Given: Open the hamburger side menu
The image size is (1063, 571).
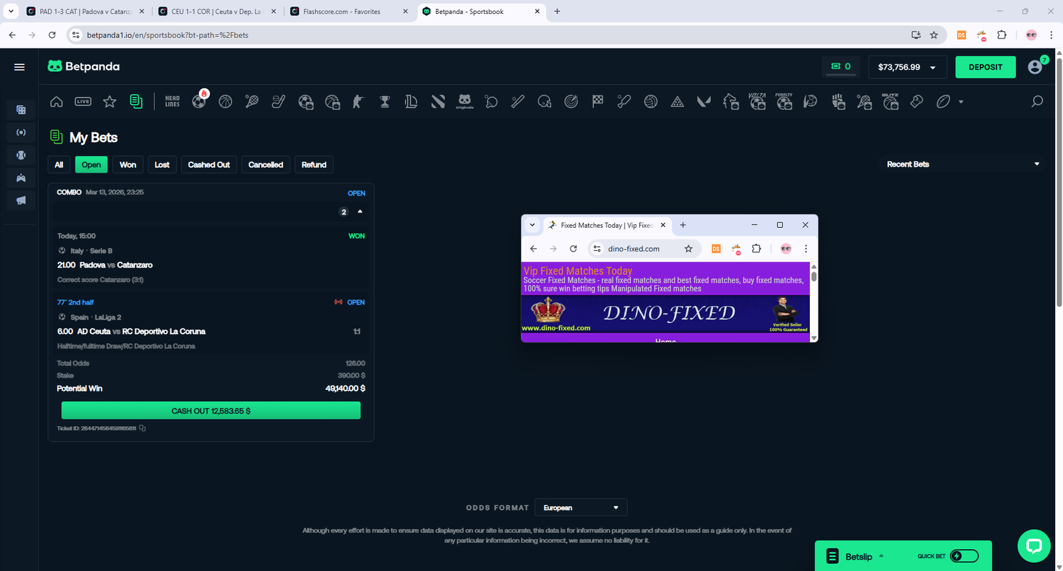Looking at the screenshot, I should point(19,67).
